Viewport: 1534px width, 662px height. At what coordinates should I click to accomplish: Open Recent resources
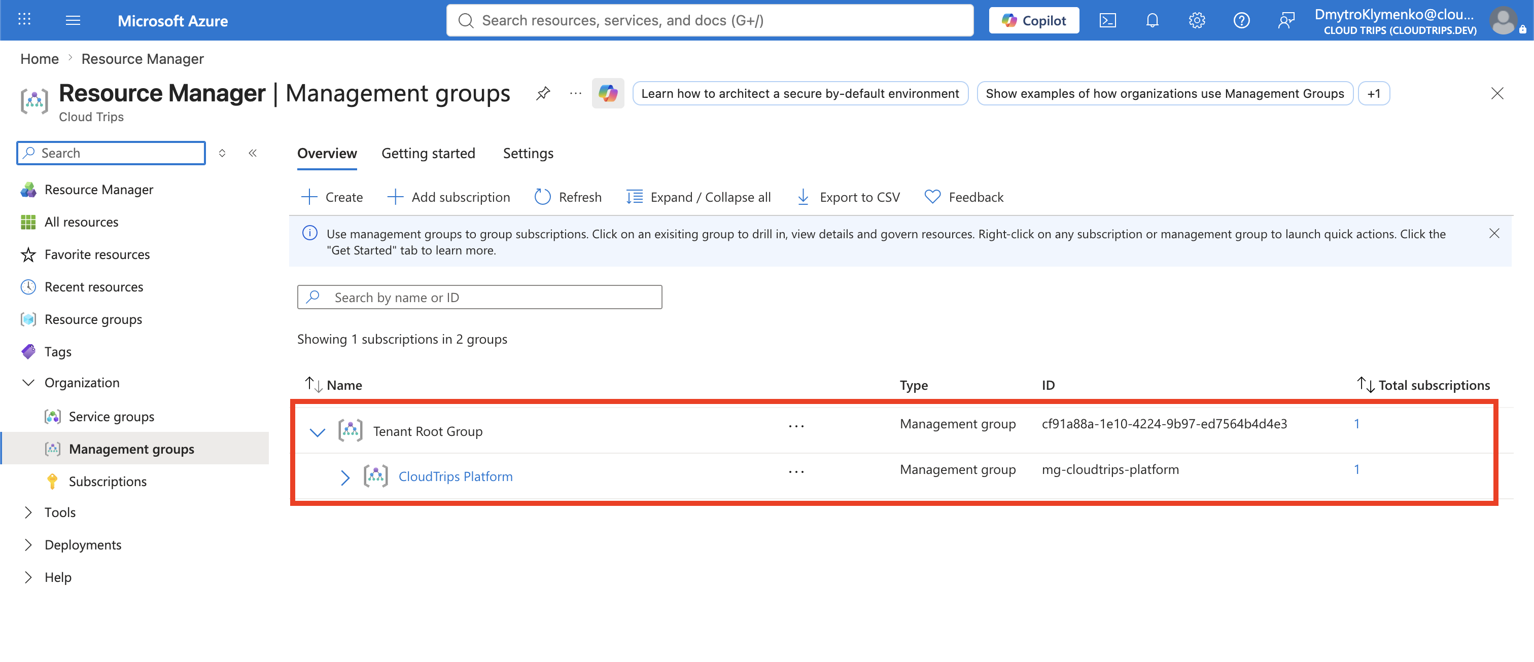94,287
